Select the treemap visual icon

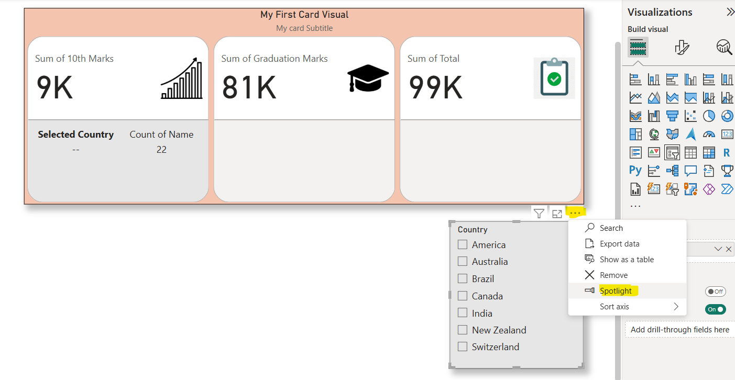pos(635,134)
